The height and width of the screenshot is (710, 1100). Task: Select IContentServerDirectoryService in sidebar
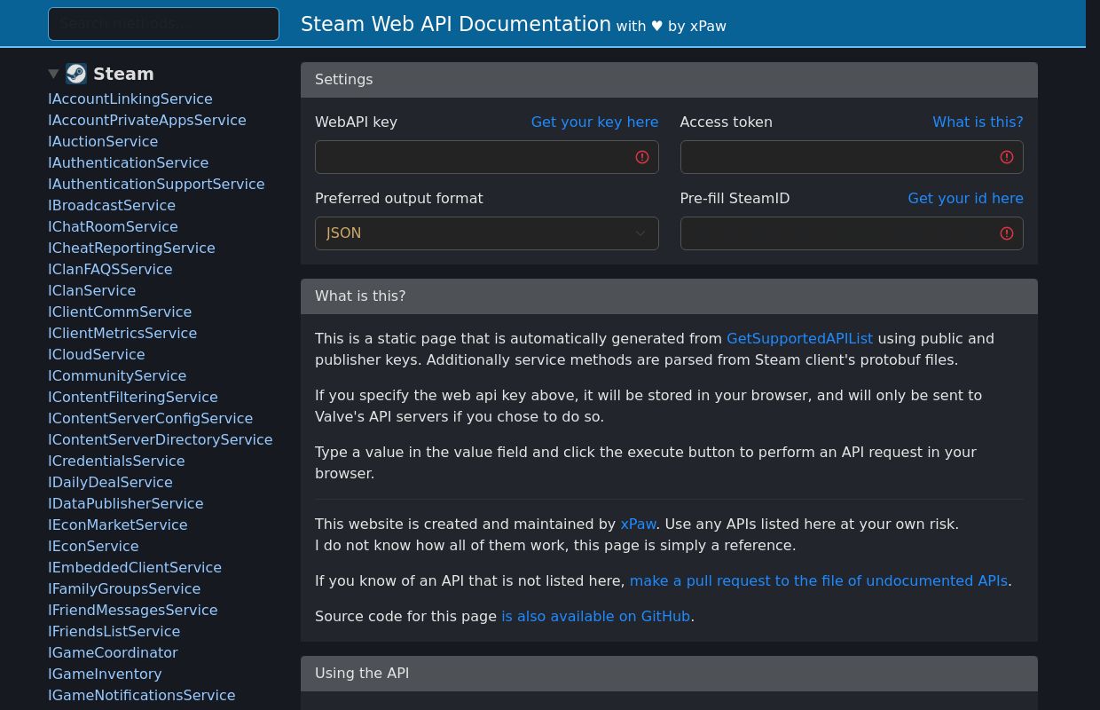click(161, 439)
